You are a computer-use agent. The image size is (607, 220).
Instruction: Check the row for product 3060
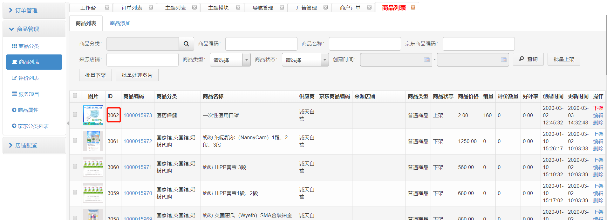pos(75,166)
